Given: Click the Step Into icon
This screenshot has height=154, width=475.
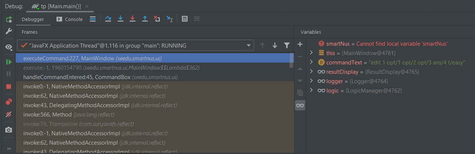Looking at the screenshot, I should point(121,19).
